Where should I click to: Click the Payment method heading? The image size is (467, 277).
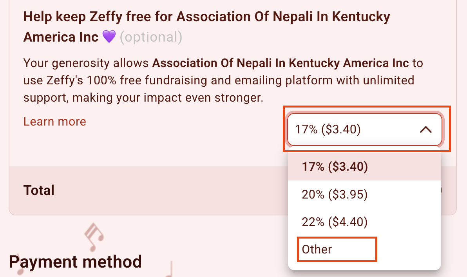75,262
